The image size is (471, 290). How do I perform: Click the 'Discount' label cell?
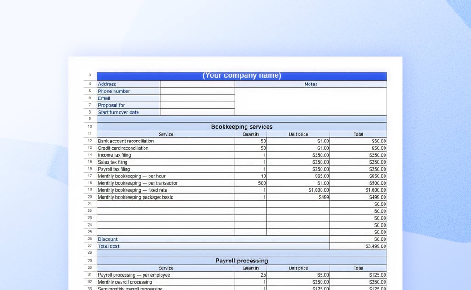coord(213,239)
